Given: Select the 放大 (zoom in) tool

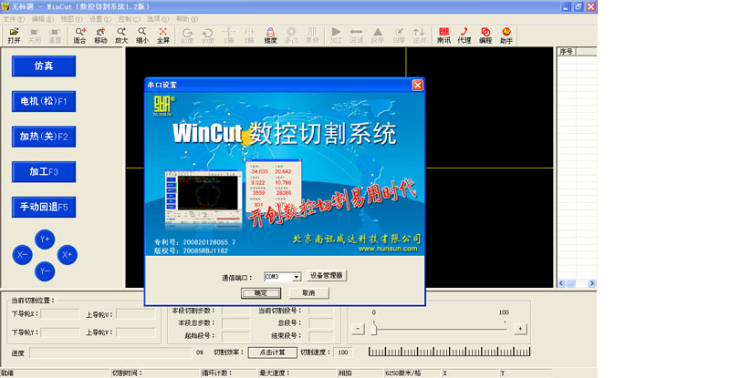Looking at the screenshot, I should point(121,36).
